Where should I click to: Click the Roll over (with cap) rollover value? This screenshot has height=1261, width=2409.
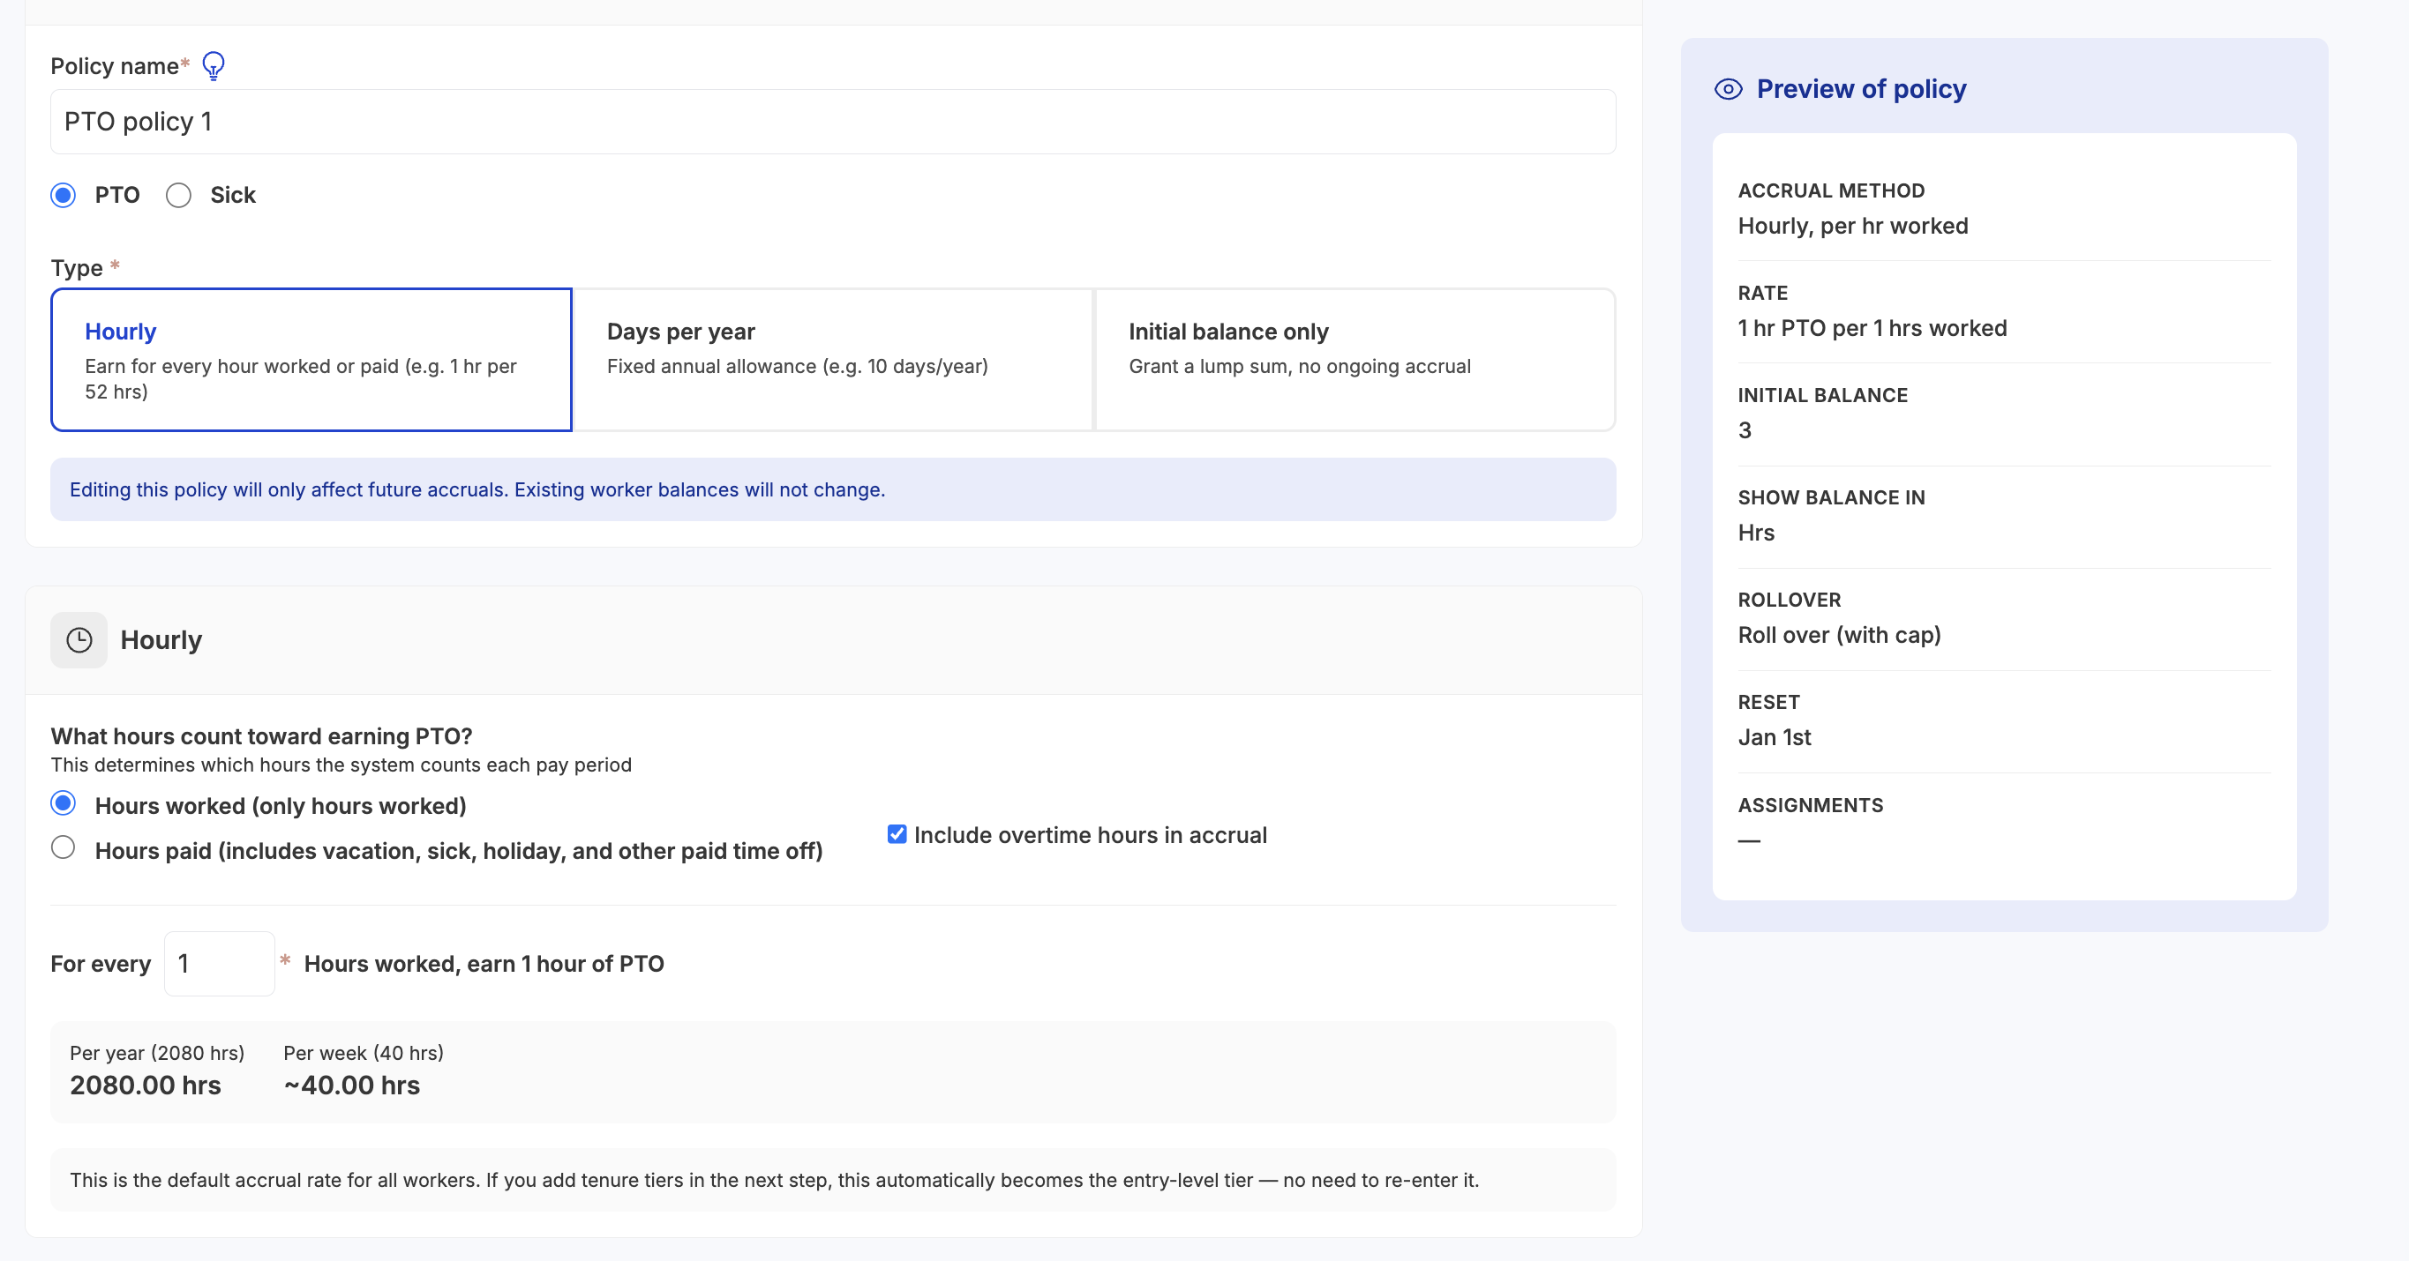coord(1840,635)
